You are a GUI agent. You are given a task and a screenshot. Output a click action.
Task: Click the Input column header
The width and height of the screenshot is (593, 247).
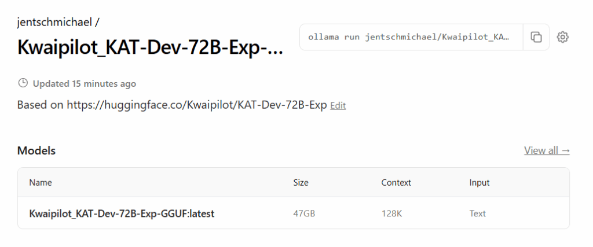(x=479, y=182)
